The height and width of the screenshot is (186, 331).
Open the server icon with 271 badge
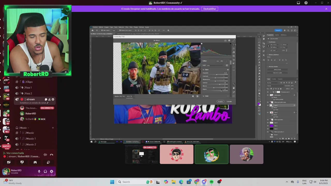coord(6,88)
